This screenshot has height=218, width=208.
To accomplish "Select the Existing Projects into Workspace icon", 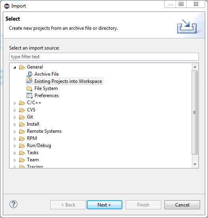I will click(29, 81).
